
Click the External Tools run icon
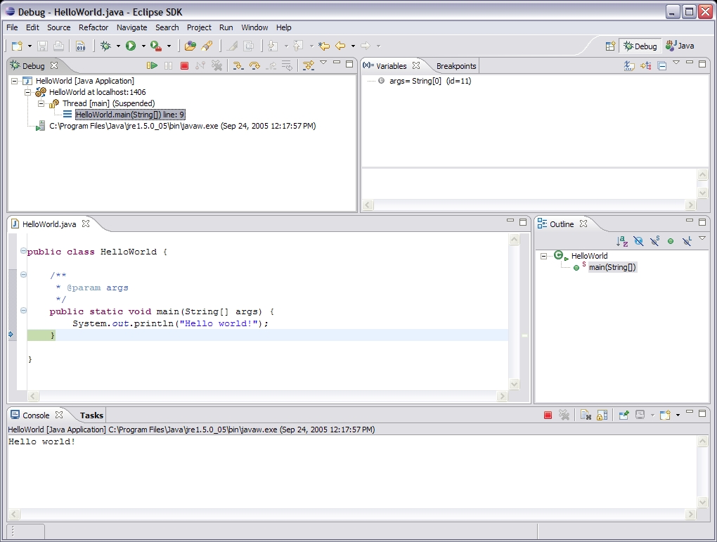pos(156,46)
